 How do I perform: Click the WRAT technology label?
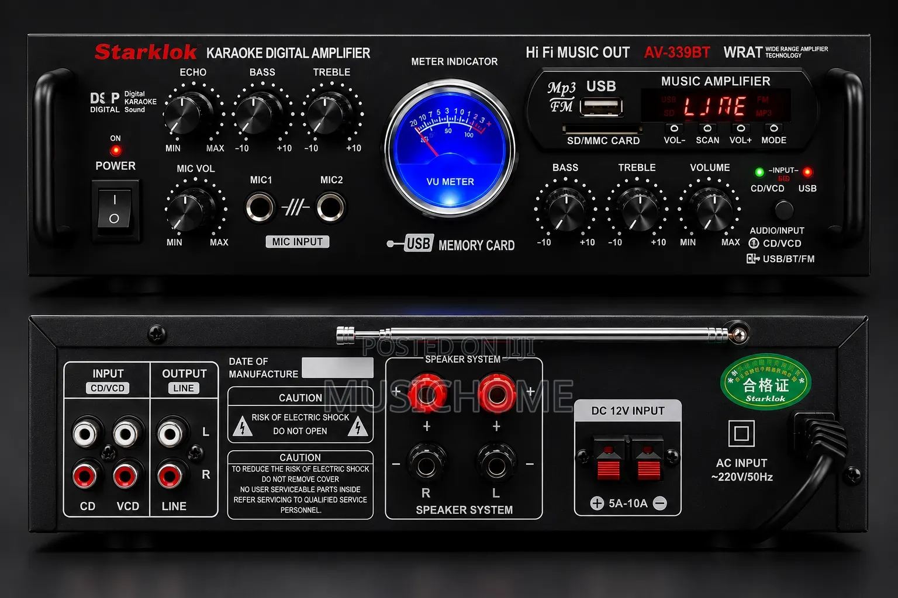[x=776, y=53]
